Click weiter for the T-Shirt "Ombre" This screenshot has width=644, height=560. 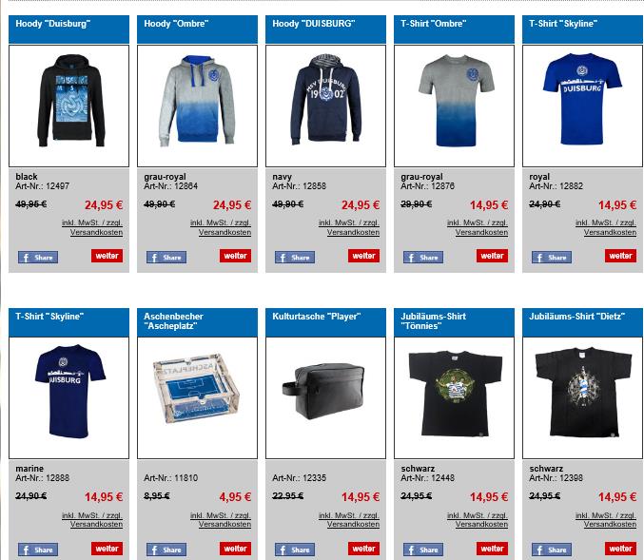tap(492, 256)
